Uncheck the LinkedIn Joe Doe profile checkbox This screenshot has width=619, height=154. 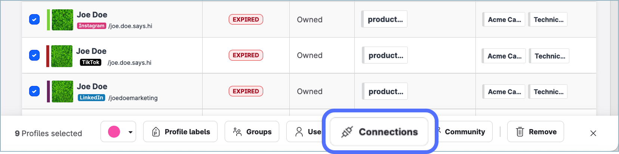34,91
